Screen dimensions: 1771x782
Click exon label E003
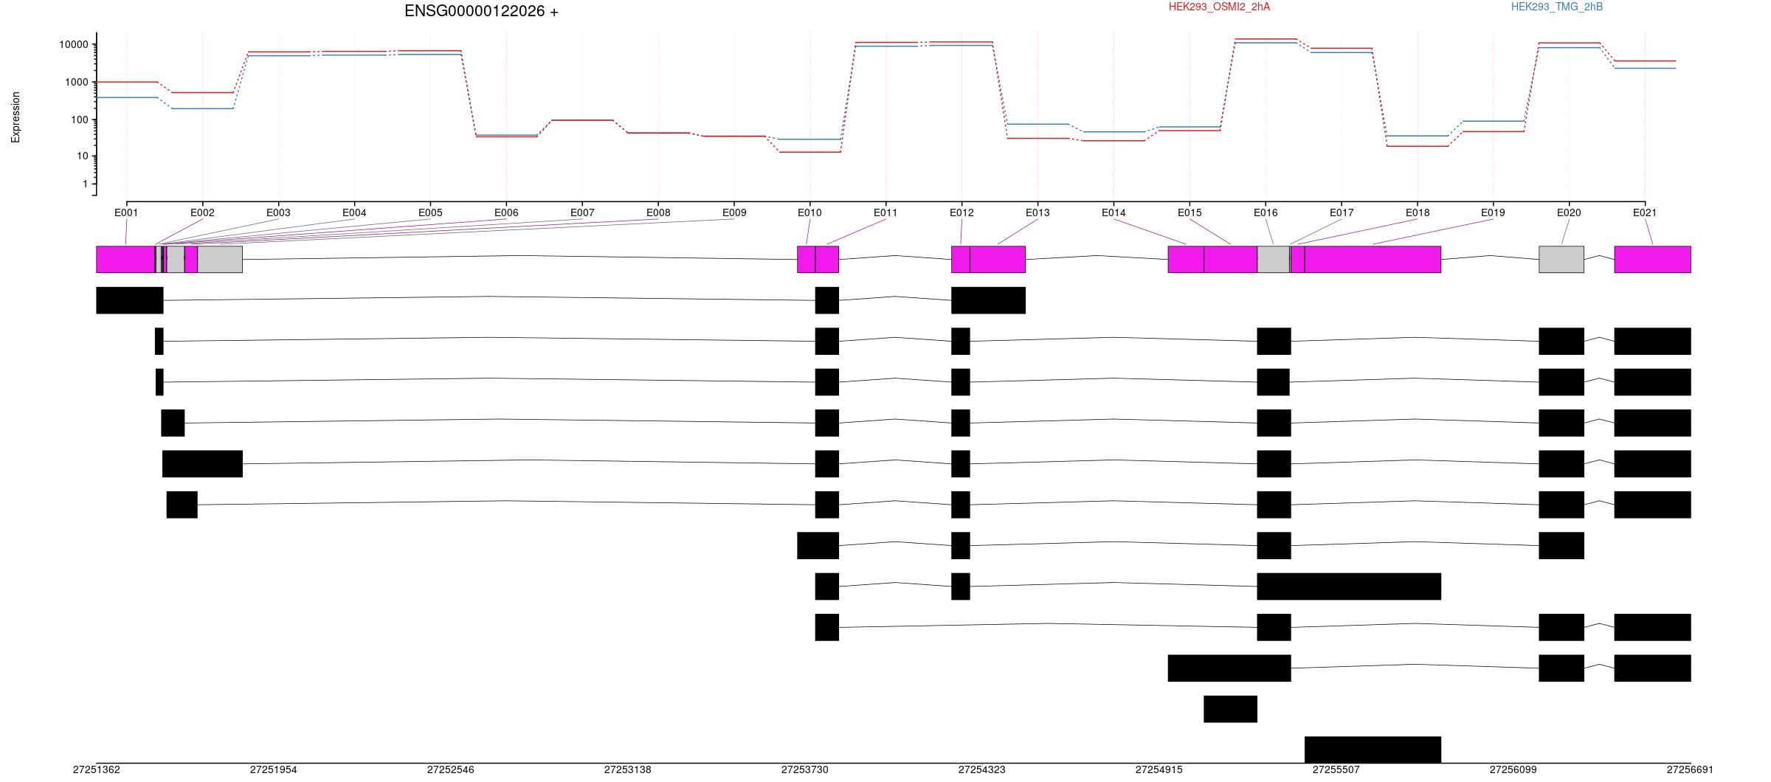(278, 212)
